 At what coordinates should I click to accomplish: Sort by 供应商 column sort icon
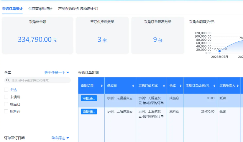tap(133, 86)
